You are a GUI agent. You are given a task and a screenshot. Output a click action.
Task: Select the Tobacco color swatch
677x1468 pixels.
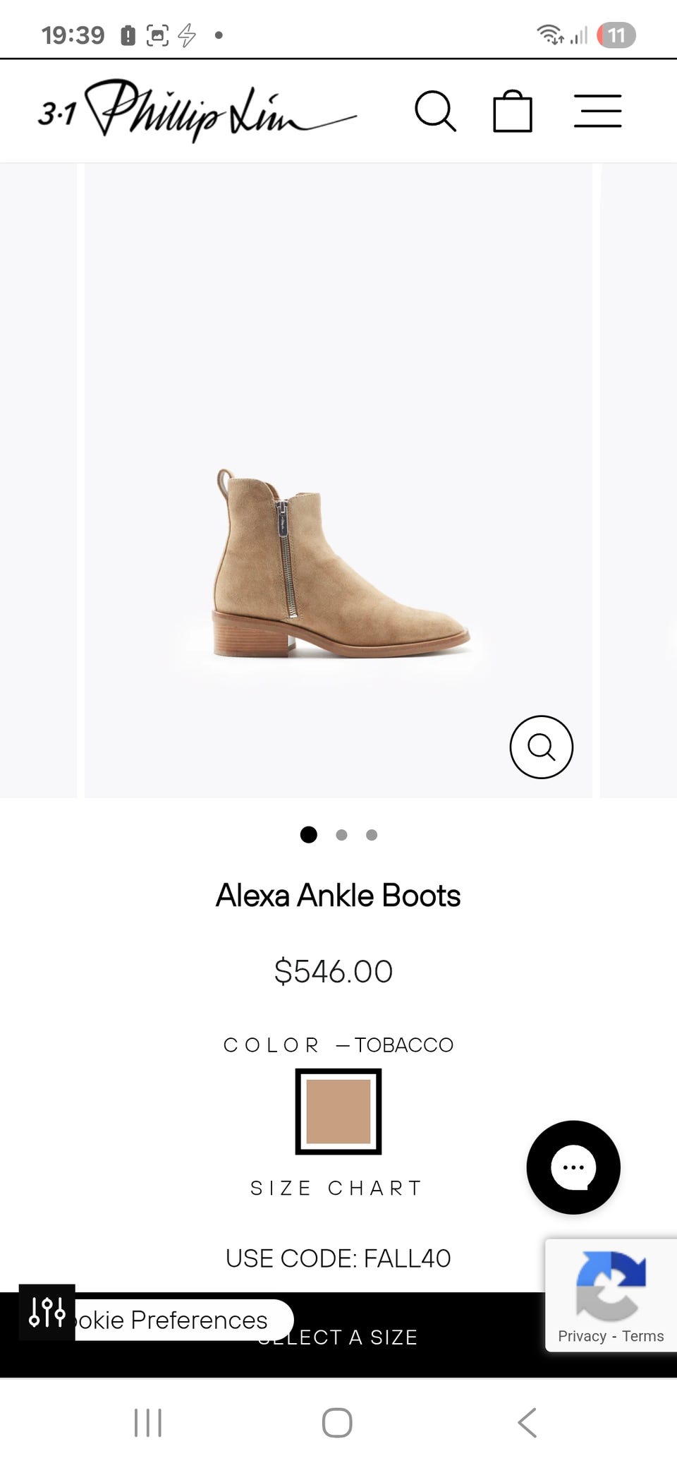338,1111
